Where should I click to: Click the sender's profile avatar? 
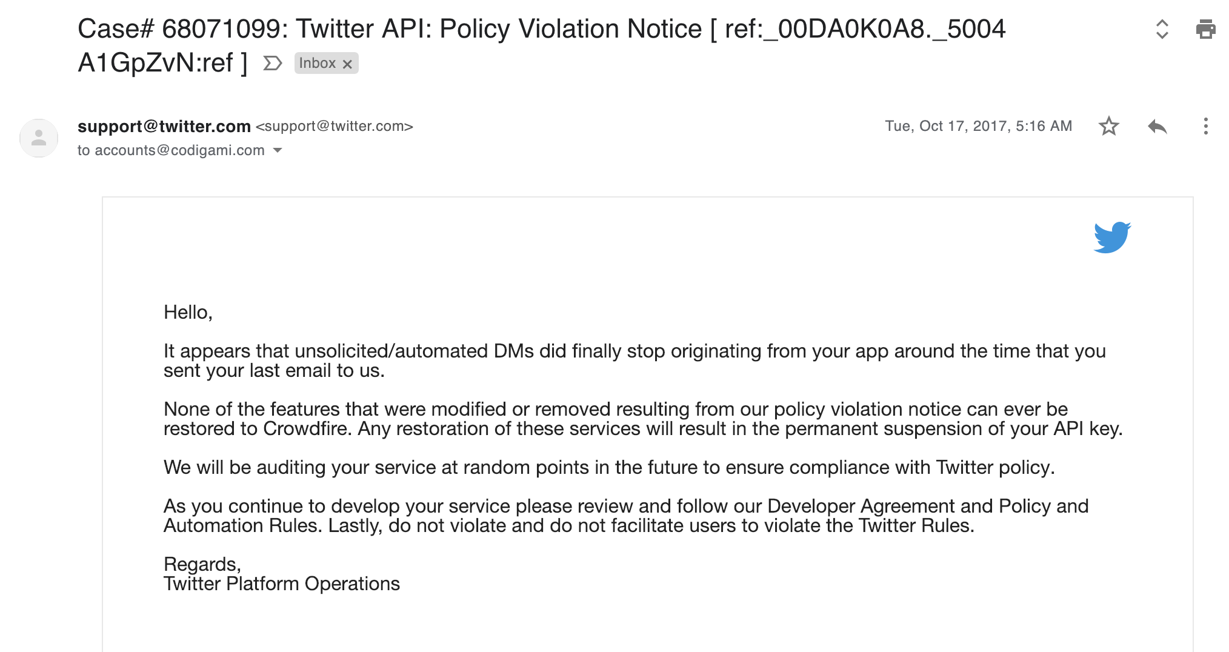click(39, 138)
